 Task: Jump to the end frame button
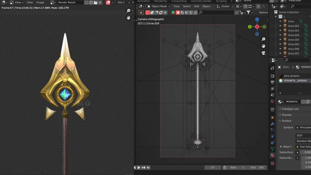pos(148,168)
